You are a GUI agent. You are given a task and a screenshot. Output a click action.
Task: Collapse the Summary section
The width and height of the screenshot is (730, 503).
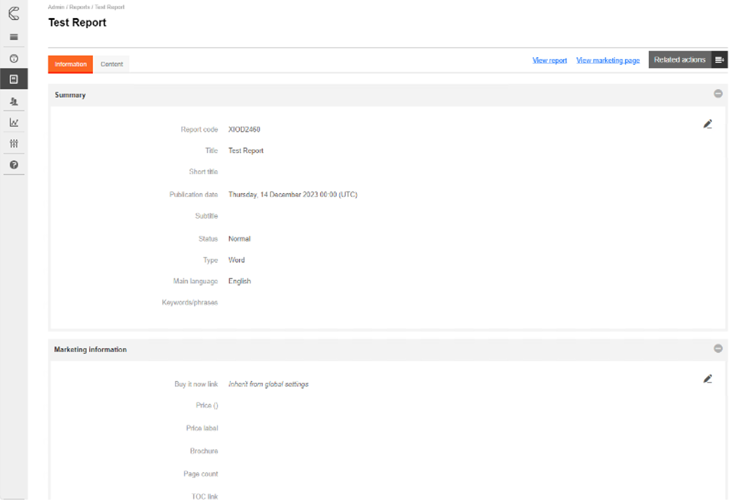click(x=718, y=94)
